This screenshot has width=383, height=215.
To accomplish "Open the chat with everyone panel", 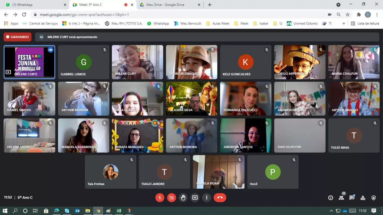I will pyautogui.click(x=352, y=198).
